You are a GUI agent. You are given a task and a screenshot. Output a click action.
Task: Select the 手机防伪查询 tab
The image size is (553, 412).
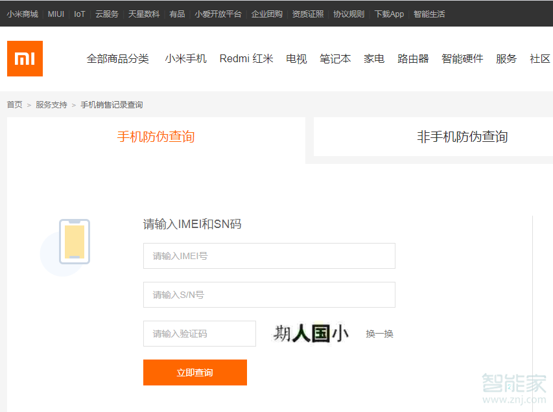155,137
